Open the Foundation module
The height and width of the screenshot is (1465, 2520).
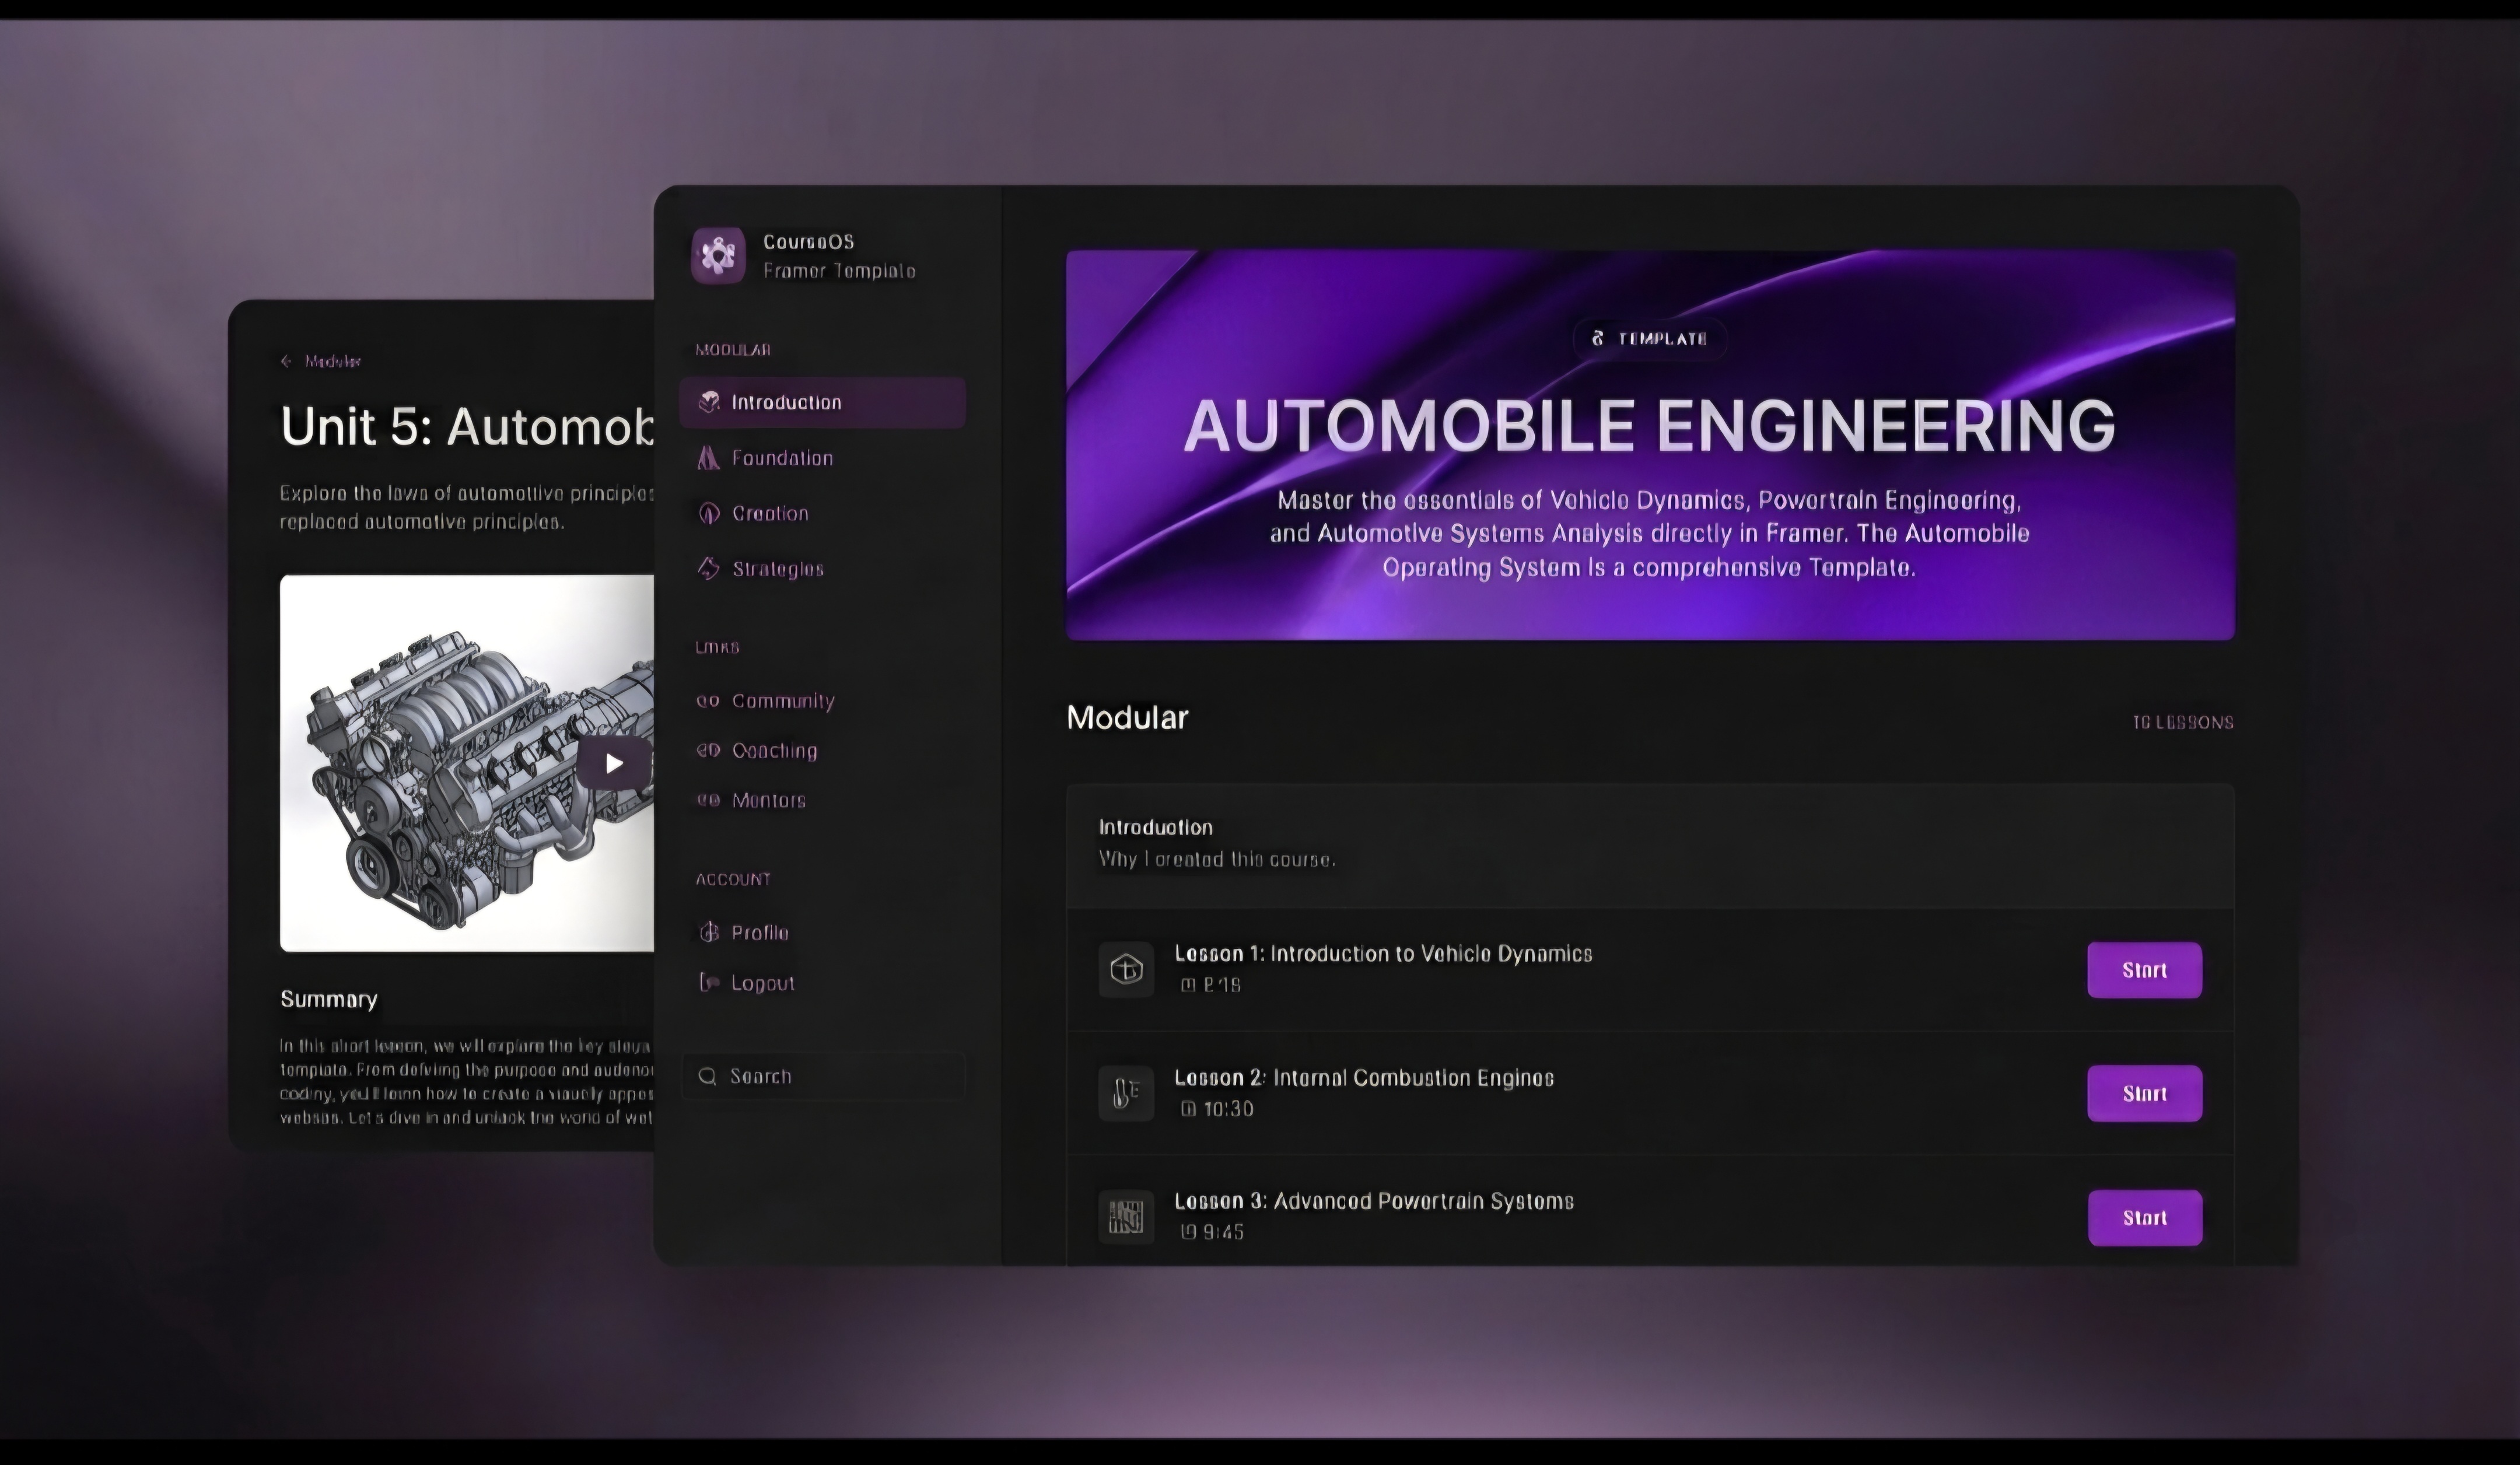[x=782, y=458]
